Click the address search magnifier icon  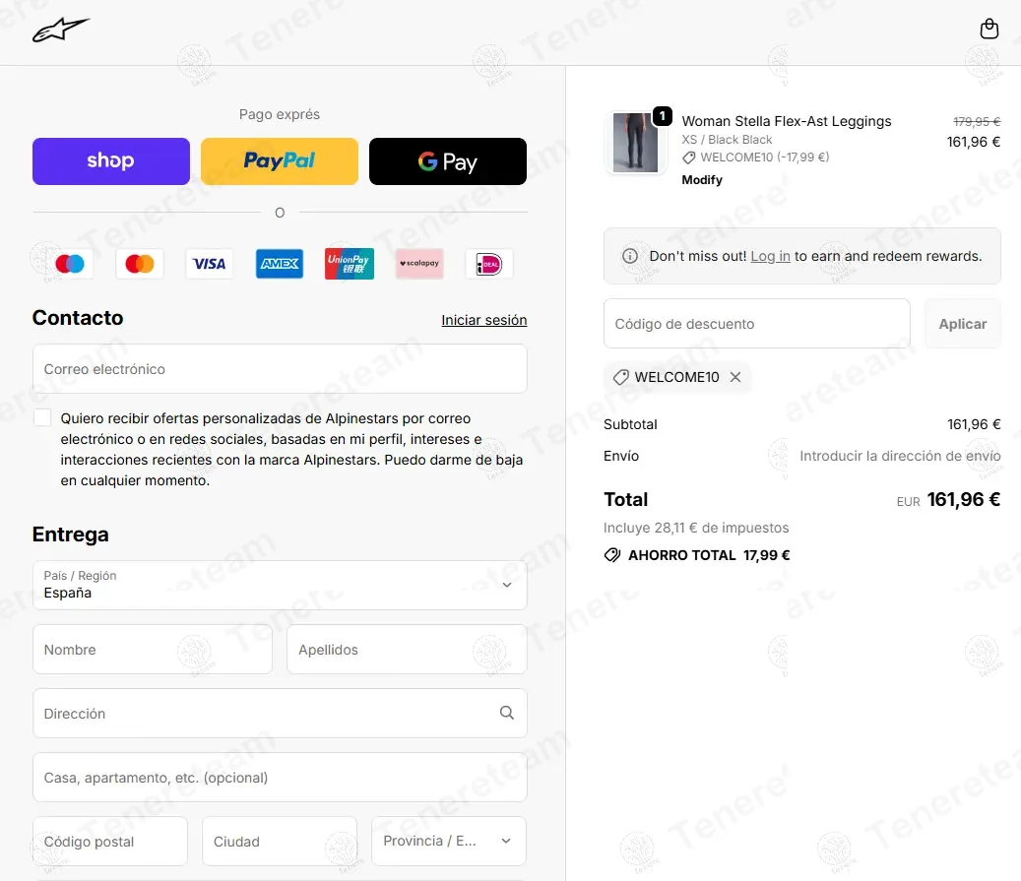click(x=506, y=713)
